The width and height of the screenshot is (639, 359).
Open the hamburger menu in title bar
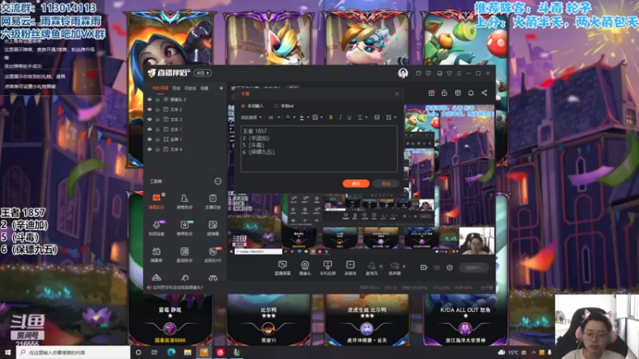coord(458,73)
